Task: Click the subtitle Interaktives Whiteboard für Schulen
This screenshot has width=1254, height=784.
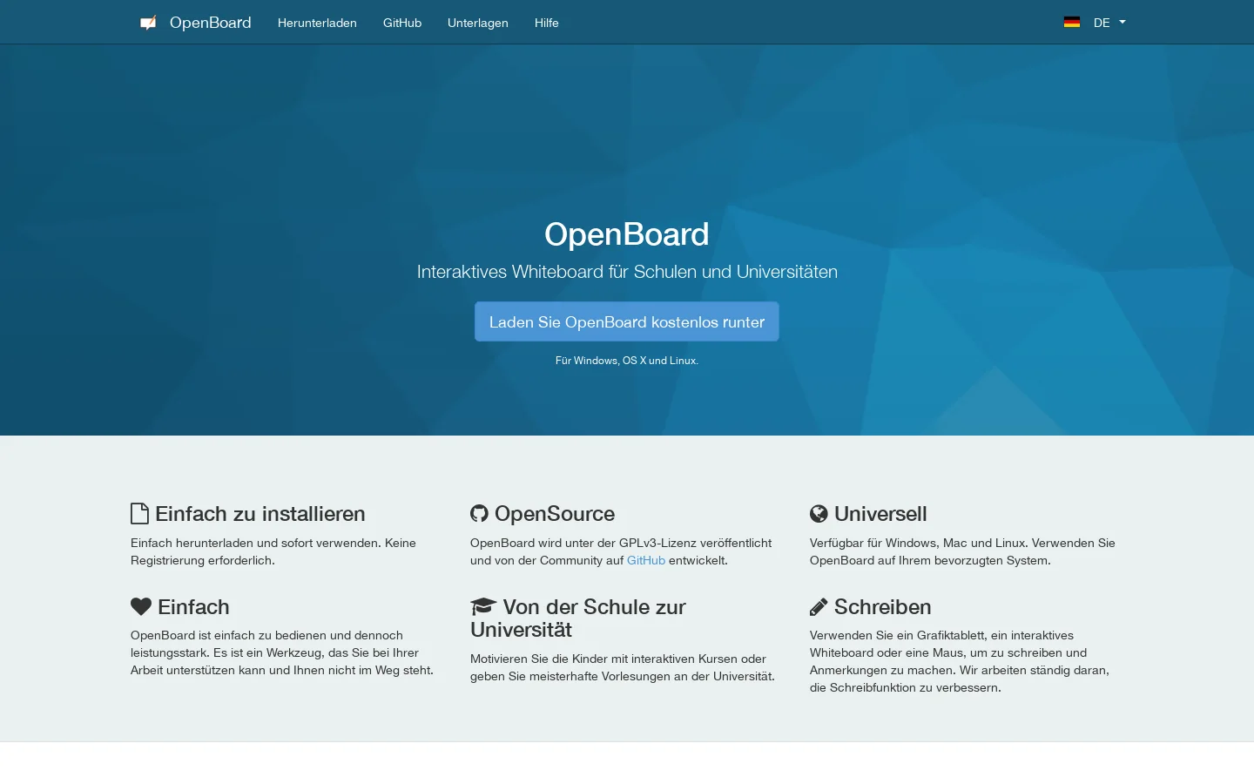Action: click(x=627, y=272)
